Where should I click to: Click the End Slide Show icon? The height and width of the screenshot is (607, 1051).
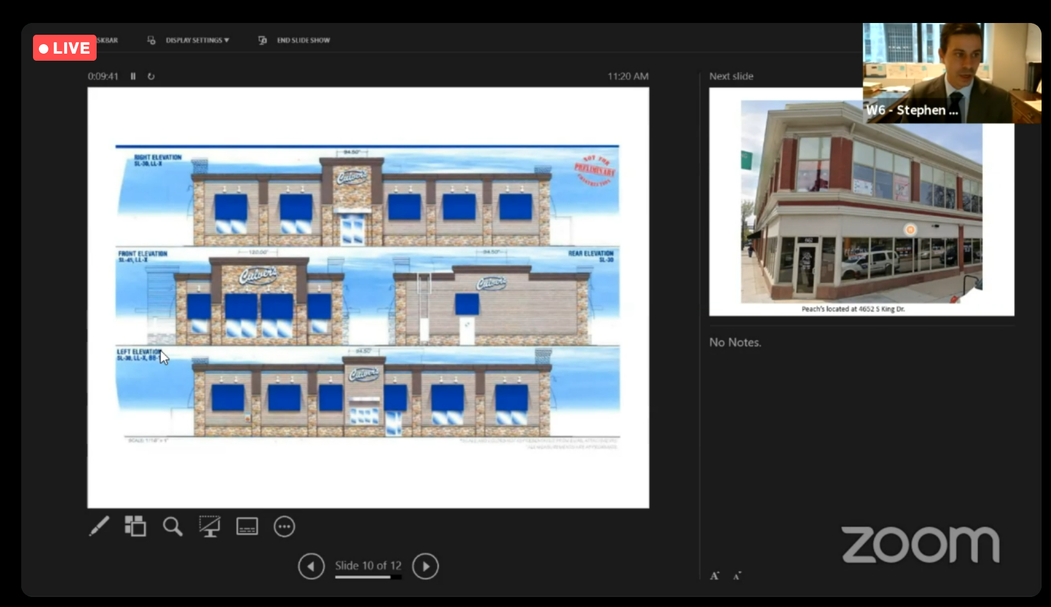(x=263, y=40)
